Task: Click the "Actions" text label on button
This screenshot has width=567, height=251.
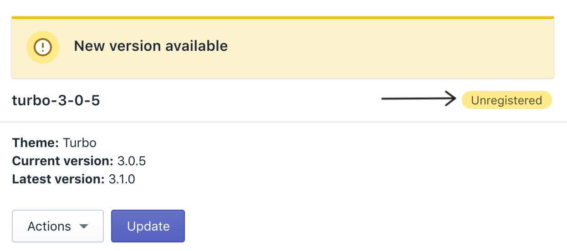Action: point(49,226)
